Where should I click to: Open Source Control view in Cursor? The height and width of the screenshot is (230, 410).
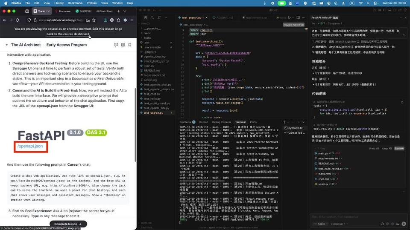point(159,17)
